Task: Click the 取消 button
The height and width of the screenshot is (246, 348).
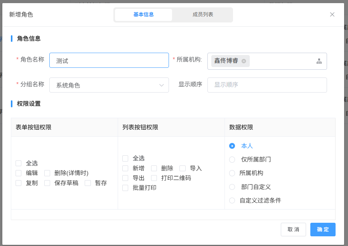Action: click(293, 229)
